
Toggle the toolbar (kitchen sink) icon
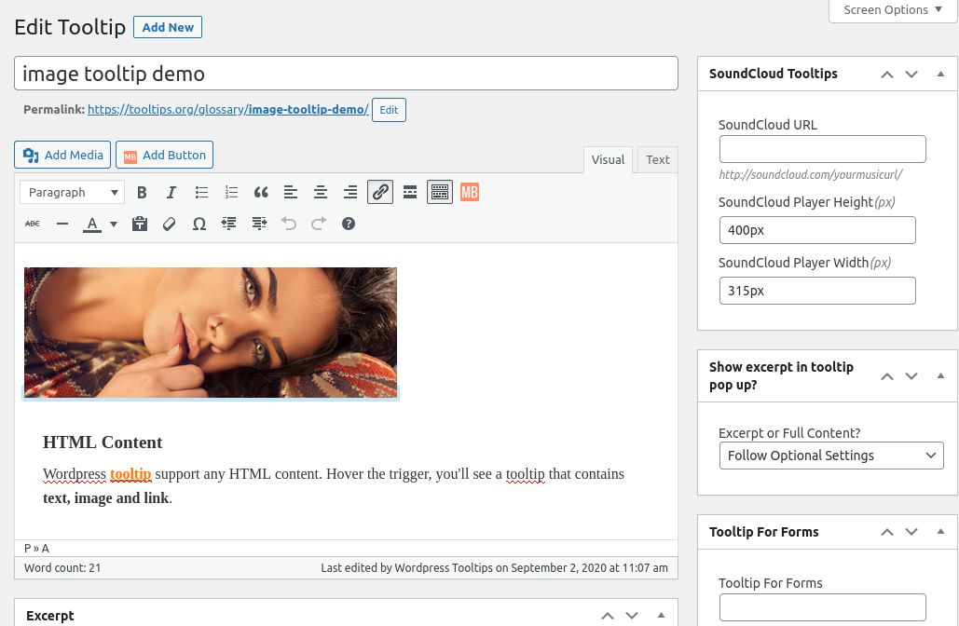coord(440,192)
